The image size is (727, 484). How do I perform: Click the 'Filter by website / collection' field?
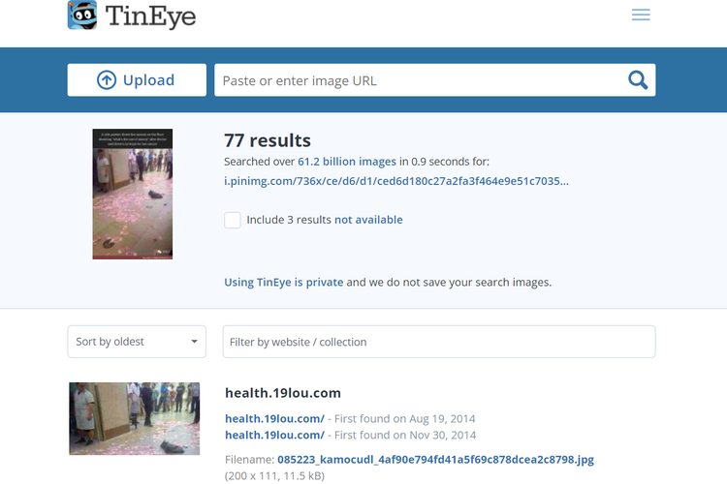[438, 342]
